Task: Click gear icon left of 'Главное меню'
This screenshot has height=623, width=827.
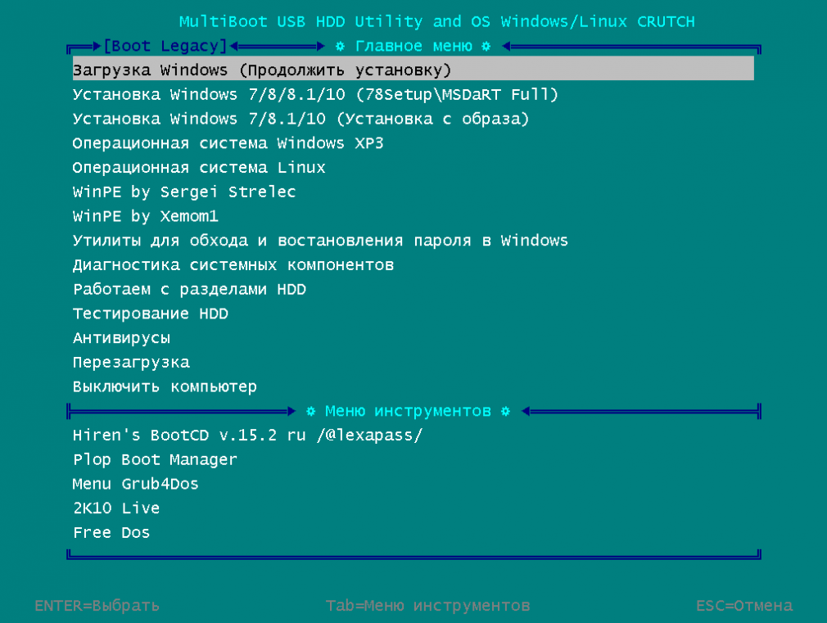Action: tap(340, 47)
